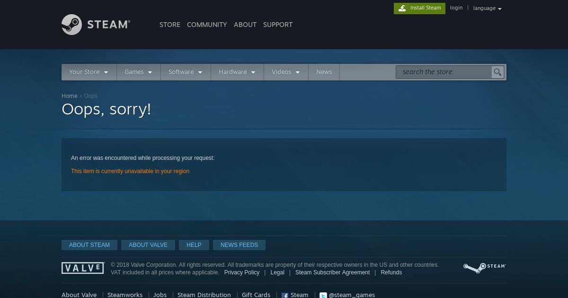This screenshot has height=298, width=568.
Task: Open the About Valve footer link
Action: tap(79, 295)
